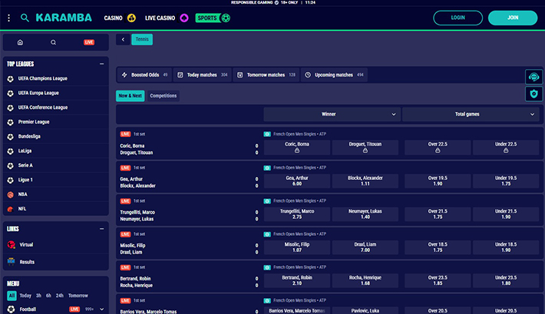Screen dimensions: 545x314
Task: Open the Results icon
Action: [11, 262]
